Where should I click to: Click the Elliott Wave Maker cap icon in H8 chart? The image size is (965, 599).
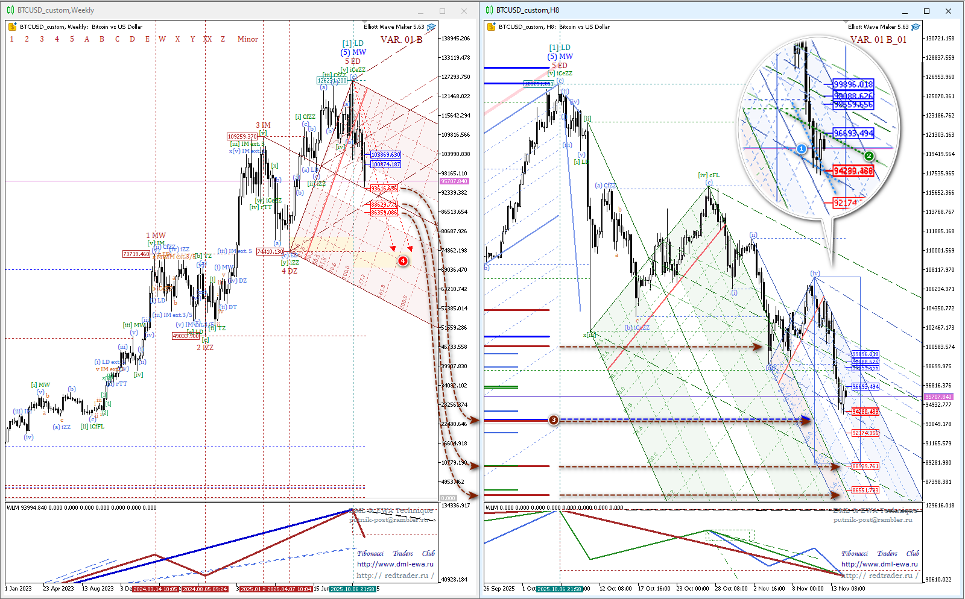(916, 27)
